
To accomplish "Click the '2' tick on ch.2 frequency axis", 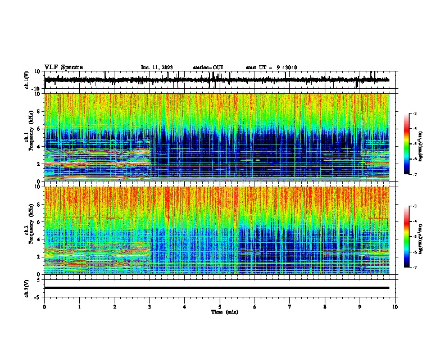I will tap(39, 257).
